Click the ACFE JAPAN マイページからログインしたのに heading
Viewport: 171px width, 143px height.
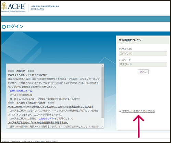[50, 107]
